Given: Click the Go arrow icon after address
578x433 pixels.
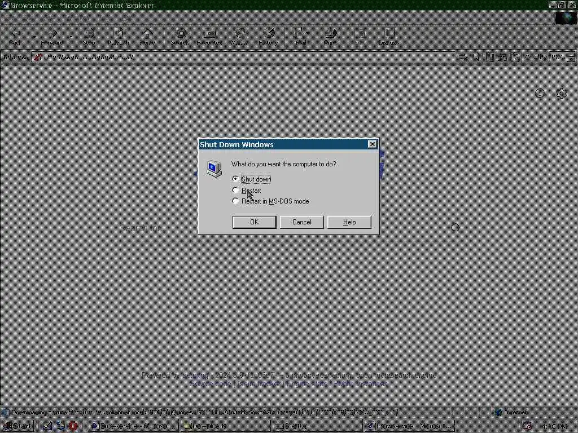Looking at the screenshot, I should (x=463, y=57).
